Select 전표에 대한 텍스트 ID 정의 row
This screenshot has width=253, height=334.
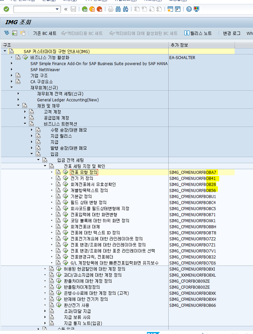coord(95,233)
